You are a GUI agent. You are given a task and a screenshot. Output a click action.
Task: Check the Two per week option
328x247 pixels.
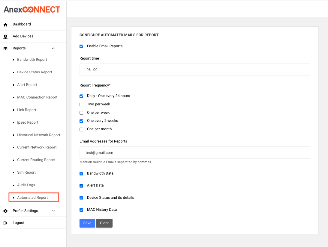(x=81, y=104)
